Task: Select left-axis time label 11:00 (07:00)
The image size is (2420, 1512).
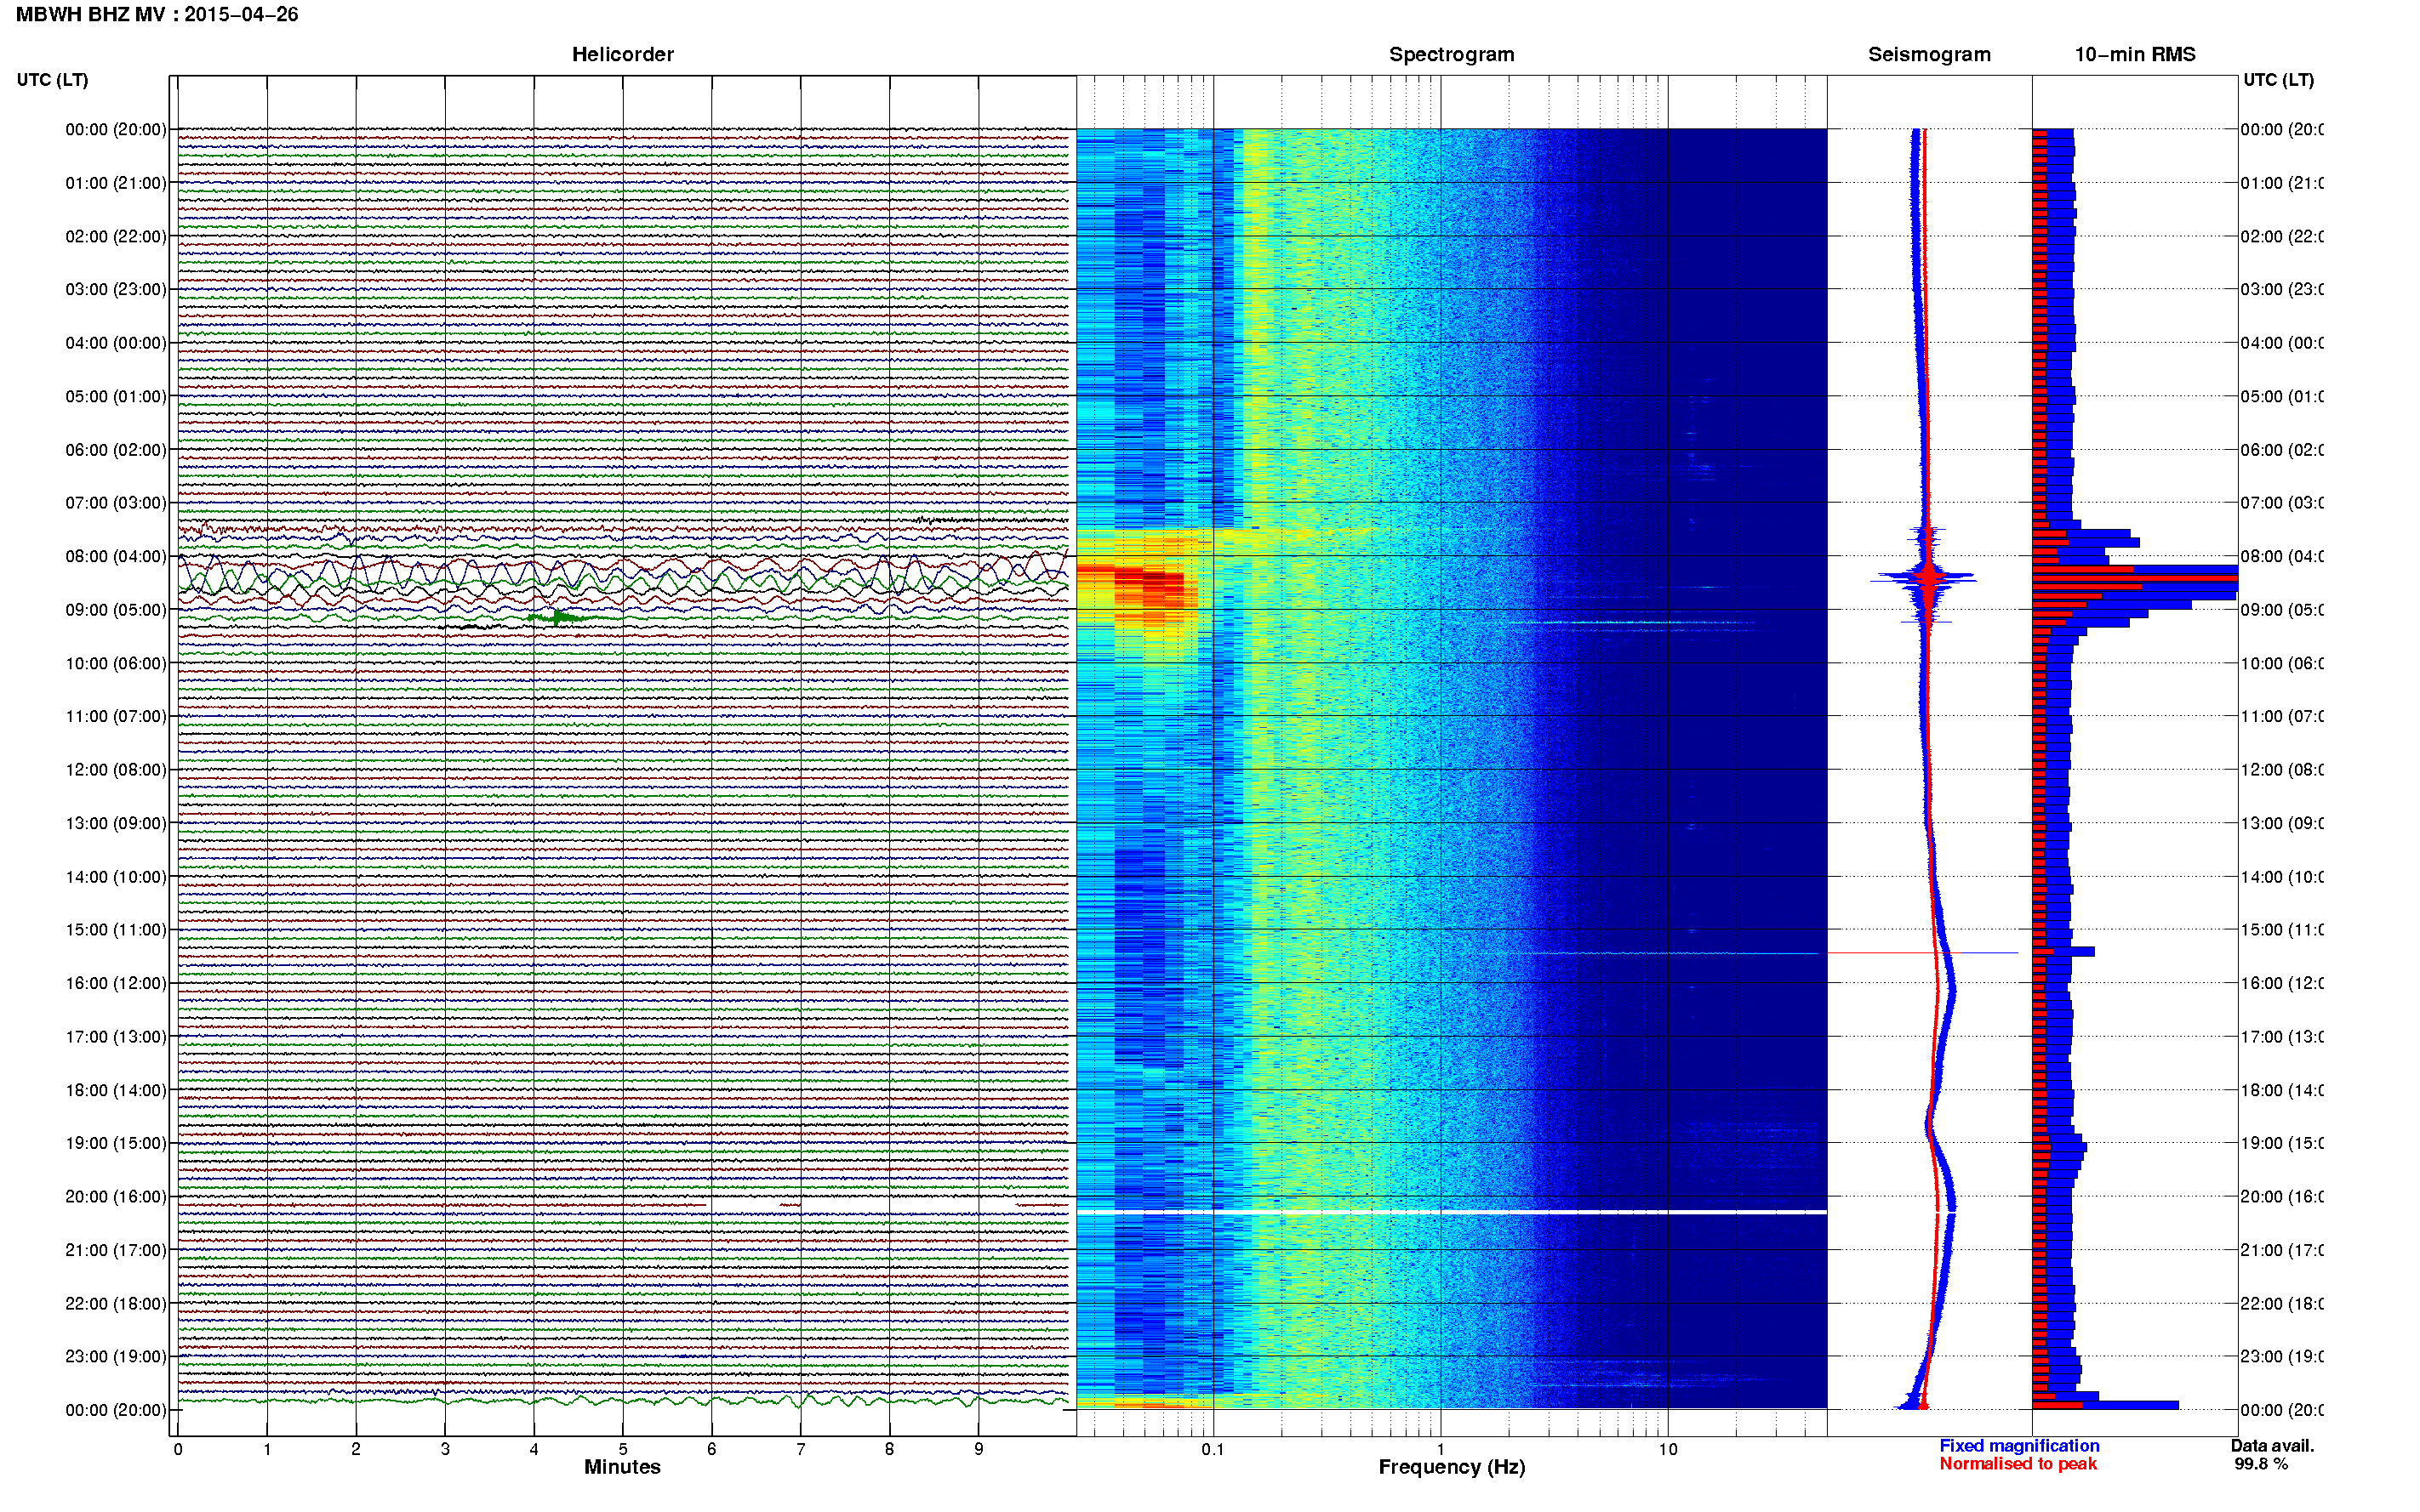Action: pyautogui.click(x=116, y=716)
